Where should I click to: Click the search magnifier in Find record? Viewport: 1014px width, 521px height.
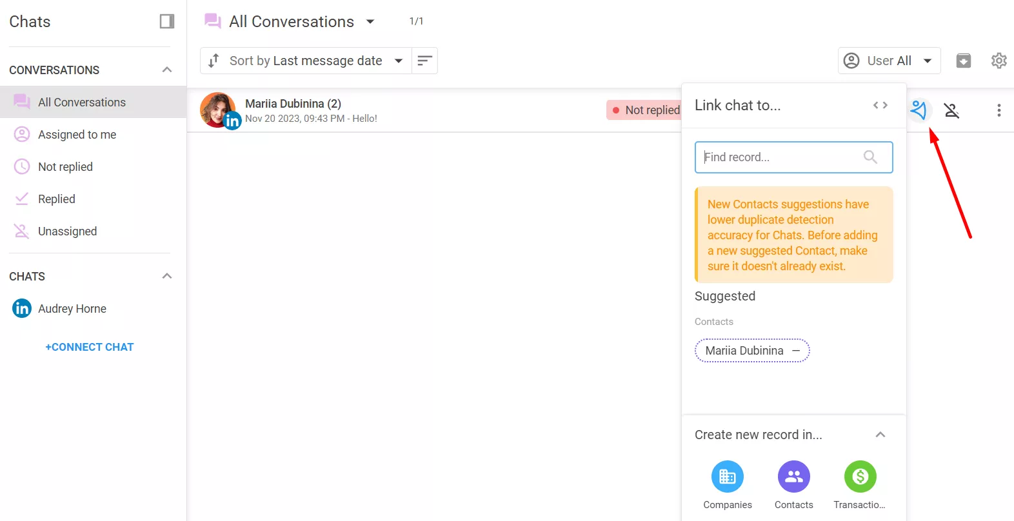pos(870,157)
